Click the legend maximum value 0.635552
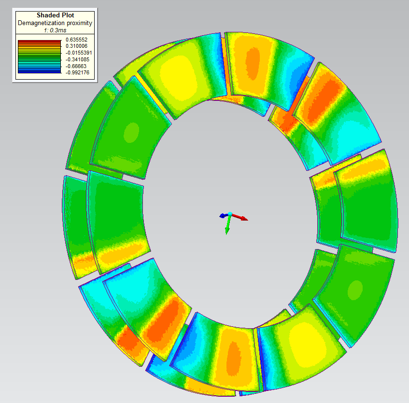Image resolution: width=409 pixels, height=403 pixels. pyautogui.click(x=78, y=41)
